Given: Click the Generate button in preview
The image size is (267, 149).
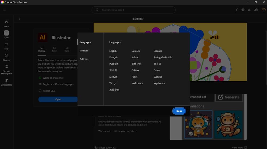Looking at the screenshot, I should (229, 97).
